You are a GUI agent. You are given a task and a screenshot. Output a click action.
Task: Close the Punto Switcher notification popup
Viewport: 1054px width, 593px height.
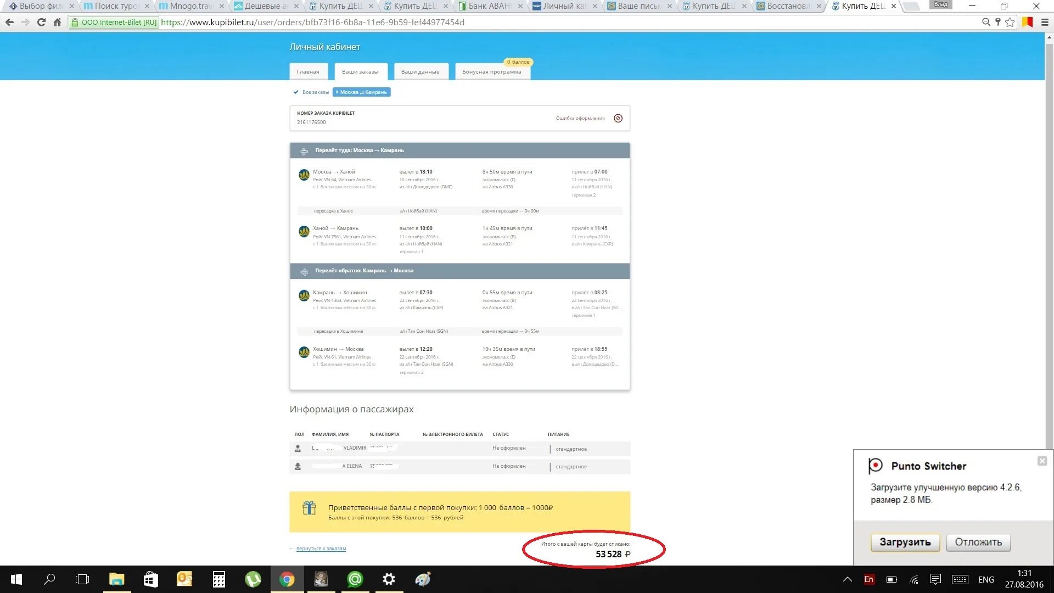coord(1042,461)
